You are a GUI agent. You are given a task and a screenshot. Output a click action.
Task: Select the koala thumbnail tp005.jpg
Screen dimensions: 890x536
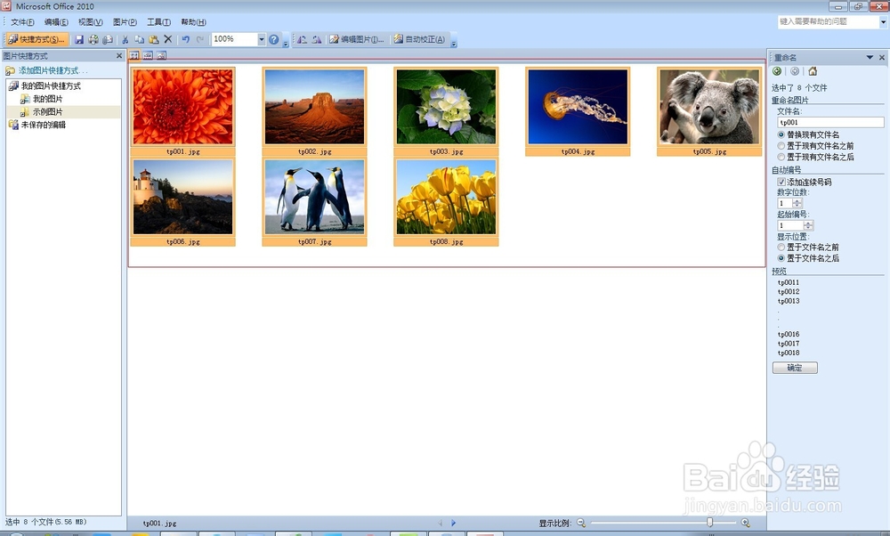click(709, 112)
